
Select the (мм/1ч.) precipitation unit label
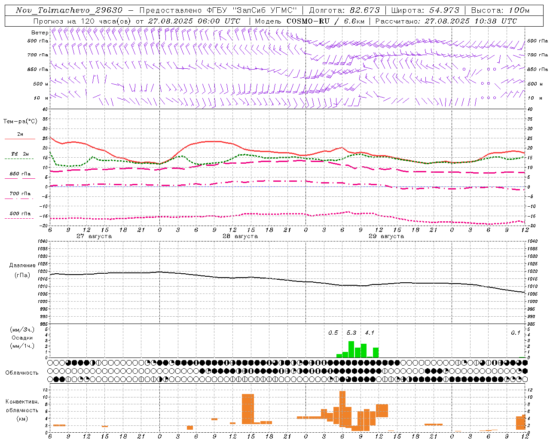click(22, 346)
